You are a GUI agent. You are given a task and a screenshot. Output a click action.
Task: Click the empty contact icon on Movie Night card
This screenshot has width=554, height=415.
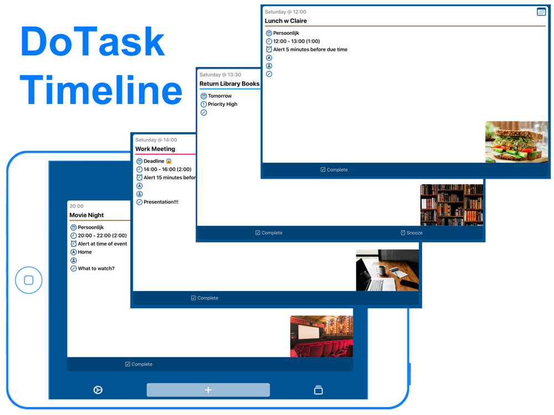(x=74, y=261)
